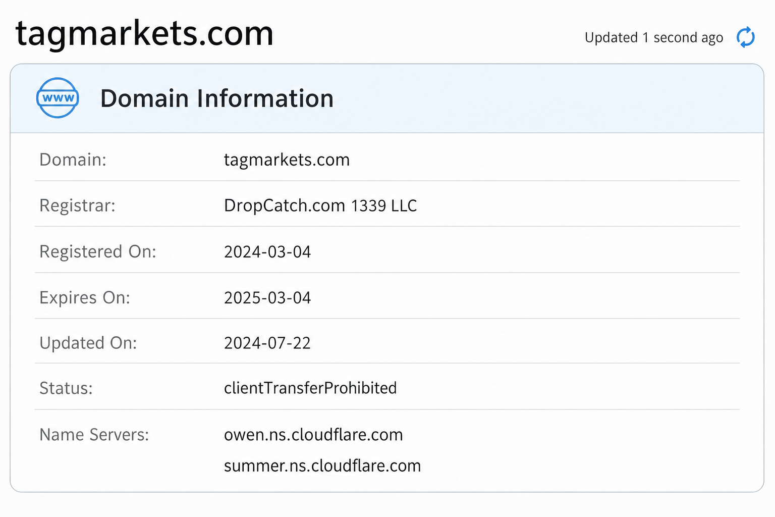Click name server owen.ns.cloudflare.com
The height and width of the screenshot is (517, 775).
click(x=313, y=435)
